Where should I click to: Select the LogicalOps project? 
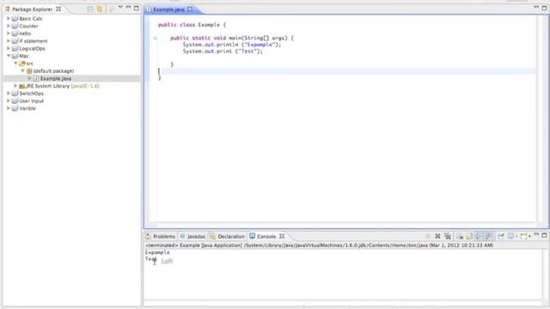point(32,48)
